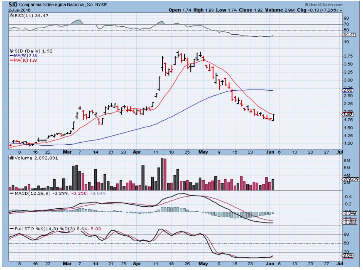Image resolution: width=363 pixels, height=270 pixels.
Task: Click the 'Close 1.92' value
Action: pos(251,10)
